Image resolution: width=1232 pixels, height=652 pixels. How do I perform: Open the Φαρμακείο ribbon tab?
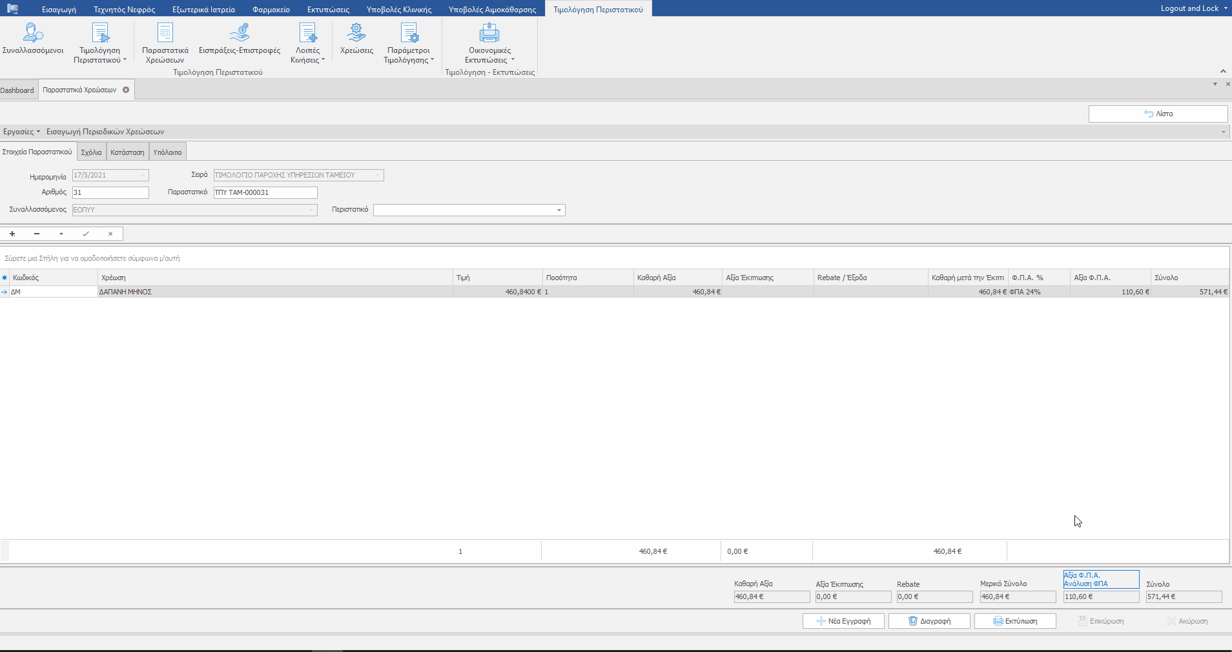(271, 10)
